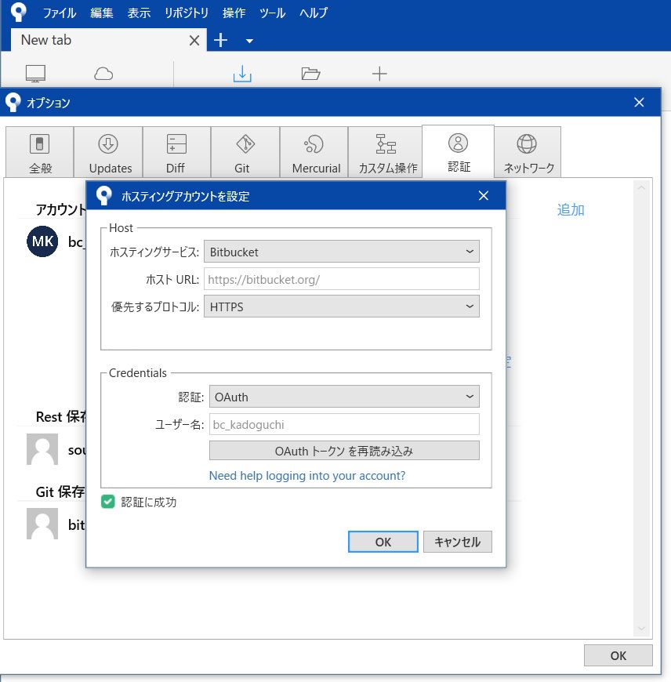671x682 pixels.
Task: Click the Sourcetree logo in menu bar
Action: click(18, 13)
